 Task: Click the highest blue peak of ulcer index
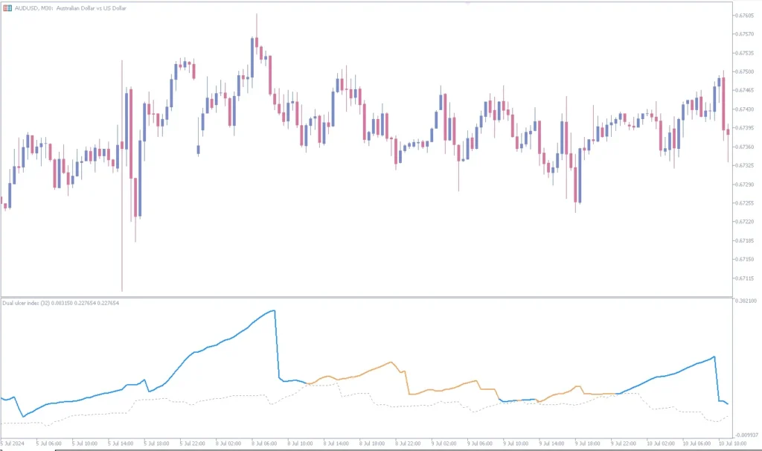coord(275,310)
